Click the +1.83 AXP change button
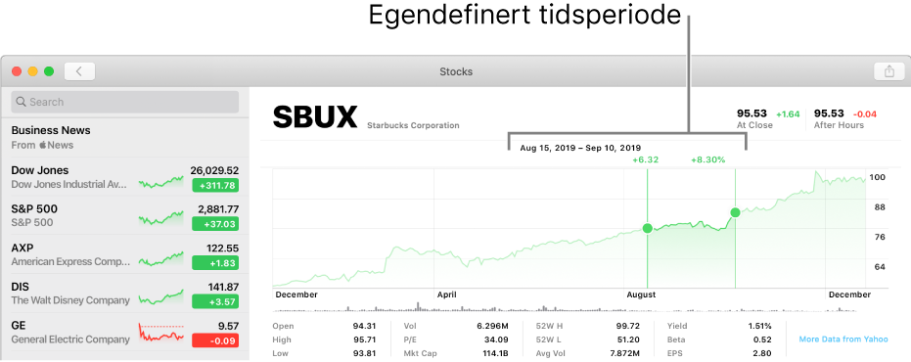 click(215, 262)
